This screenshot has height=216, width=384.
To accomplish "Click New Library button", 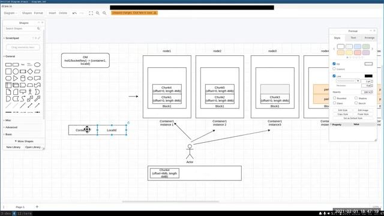I will tap(13, 147).
